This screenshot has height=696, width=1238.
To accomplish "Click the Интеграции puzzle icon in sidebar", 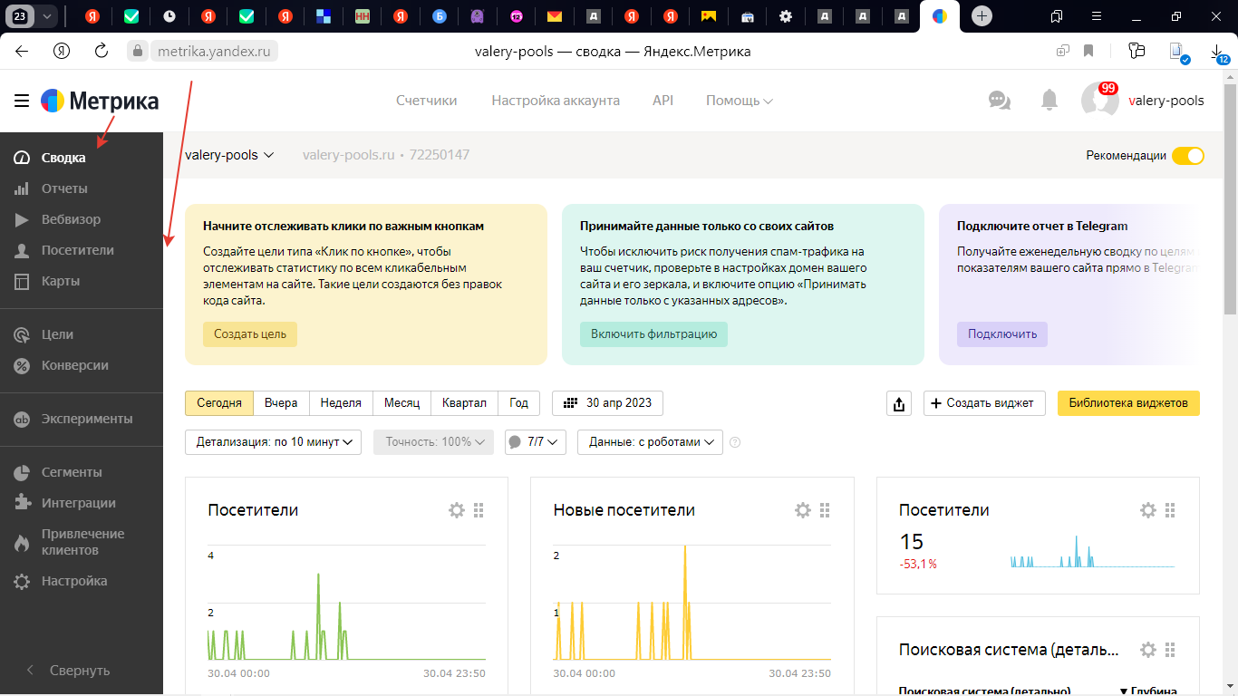I will pyautogui.click(x=23, y=503).
